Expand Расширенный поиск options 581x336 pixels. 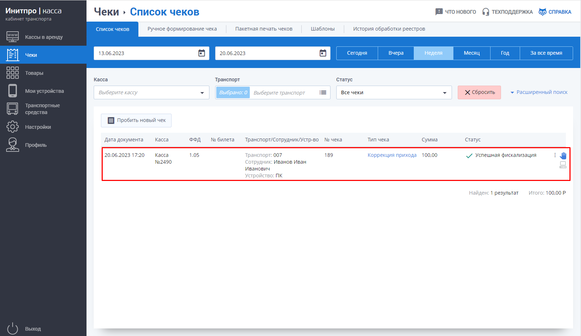pyautogui.click(x=539, y=92)
